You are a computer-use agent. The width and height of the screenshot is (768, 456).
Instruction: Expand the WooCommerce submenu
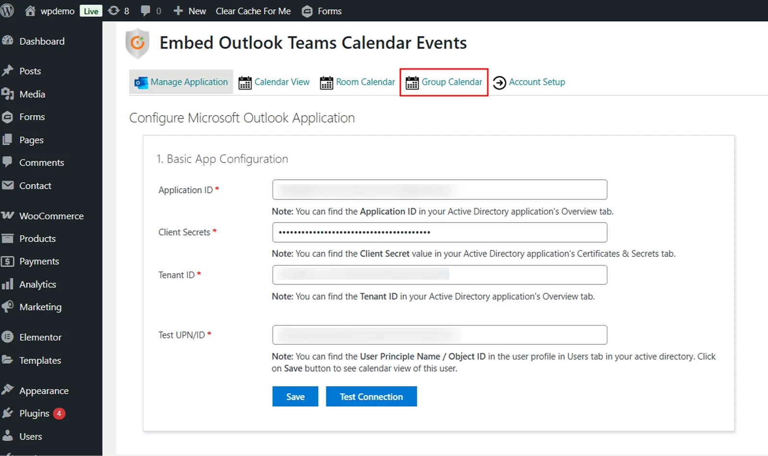point(50,216)
